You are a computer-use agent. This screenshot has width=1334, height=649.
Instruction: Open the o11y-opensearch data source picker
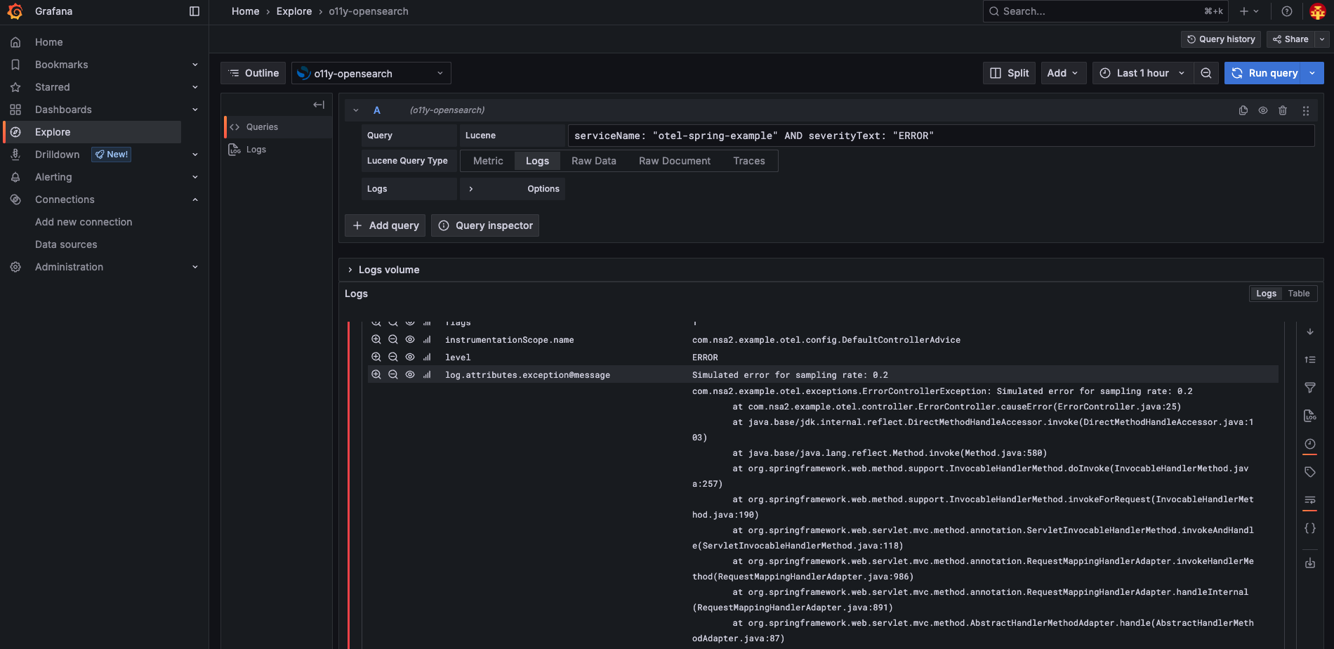[371, 73]
